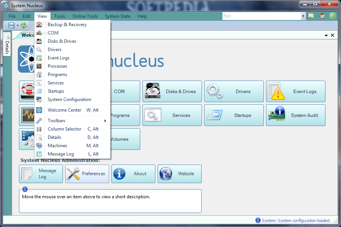The width and height of the screenshot is (341, 227).
Task: Click the status bar info icon
Action: pos(258,220)
